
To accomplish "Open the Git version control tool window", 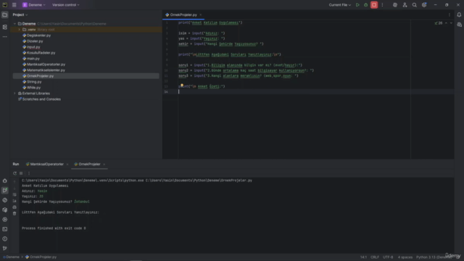I will click(5, 248).
